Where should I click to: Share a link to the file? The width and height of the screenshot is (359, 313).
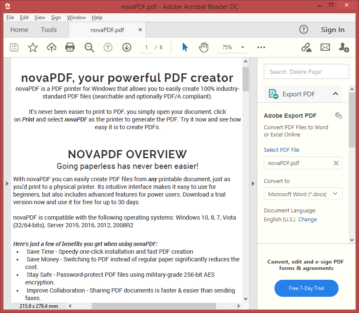[x=306, y=47]
